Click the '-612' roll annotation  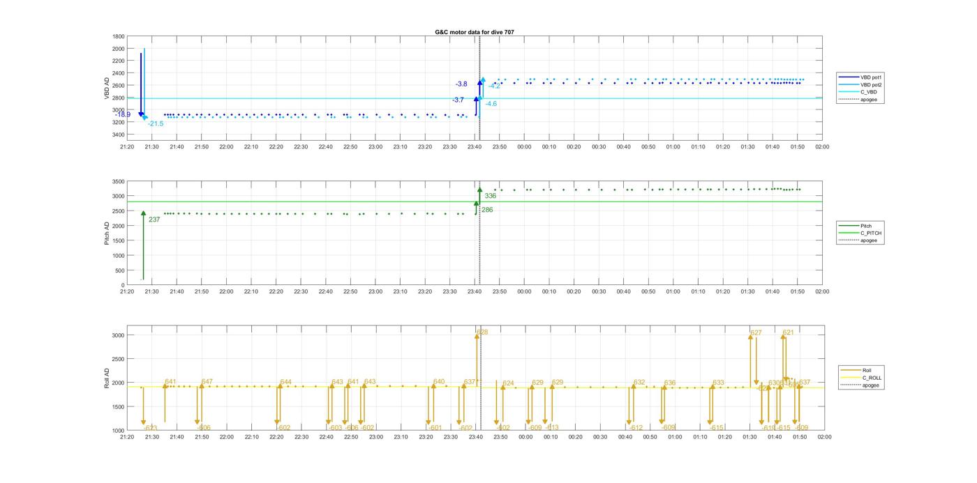click(x=635, y=428)
